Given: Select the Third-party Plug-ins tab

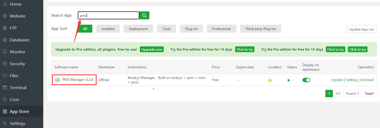Looking at the screenshot, I should (261, 29).
